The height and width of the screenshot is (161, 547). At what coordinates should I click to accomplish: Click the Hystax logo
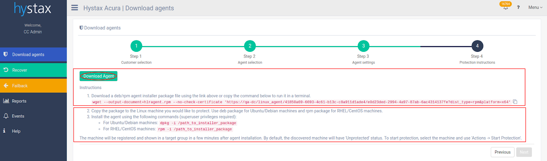[x=33, y=9]
